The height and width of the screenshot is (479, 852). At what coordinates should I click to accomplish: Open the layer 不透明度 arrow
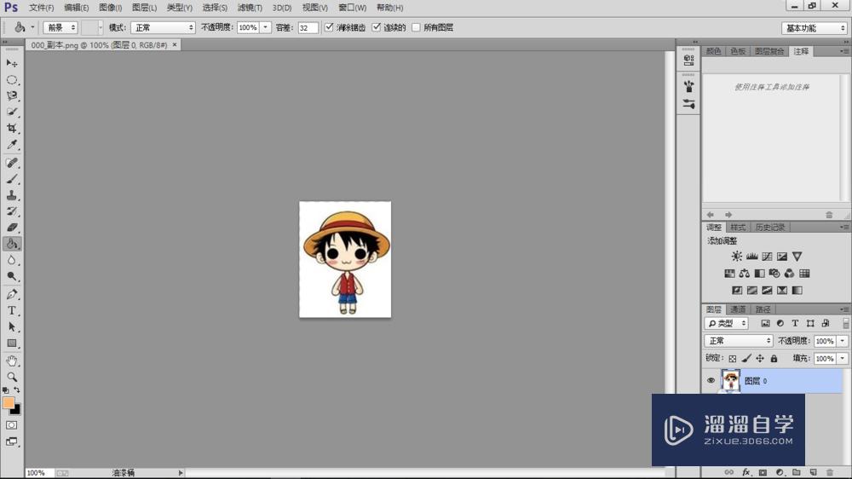click(843, 341)
